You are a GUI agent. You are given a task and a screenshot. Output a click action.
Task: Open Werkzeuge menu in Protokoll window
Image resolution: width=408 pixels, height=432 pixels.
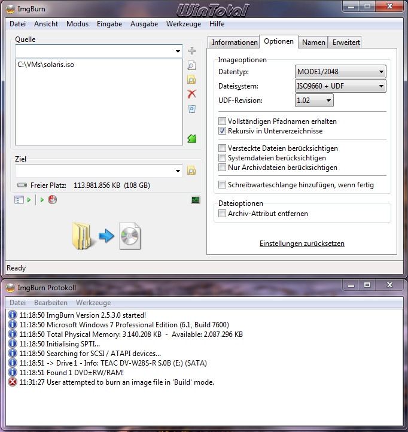93,303
